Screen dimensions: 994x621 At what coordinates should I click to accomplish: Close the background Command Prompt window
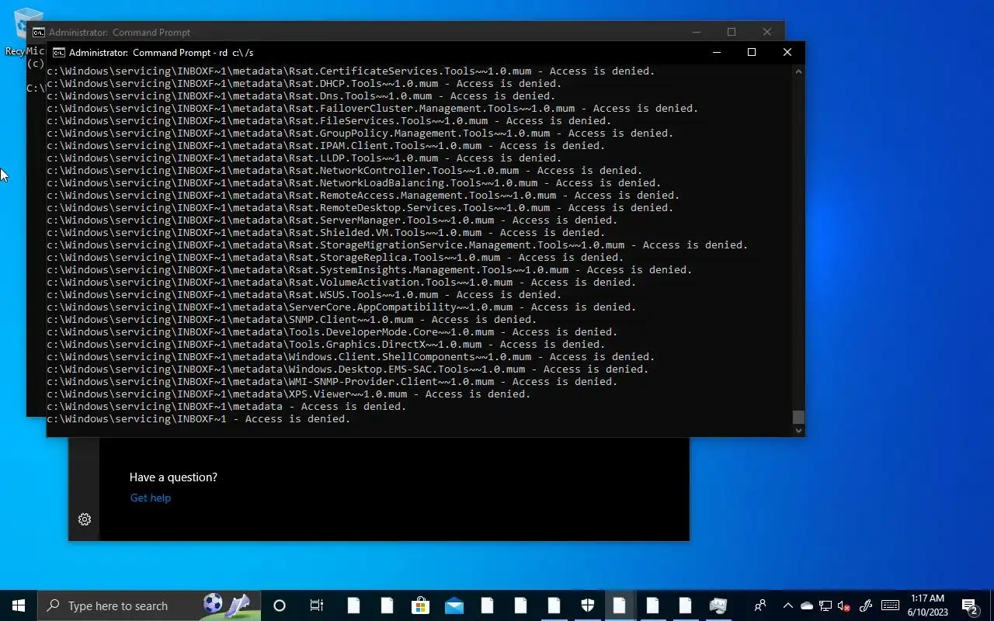click(767, 32)
